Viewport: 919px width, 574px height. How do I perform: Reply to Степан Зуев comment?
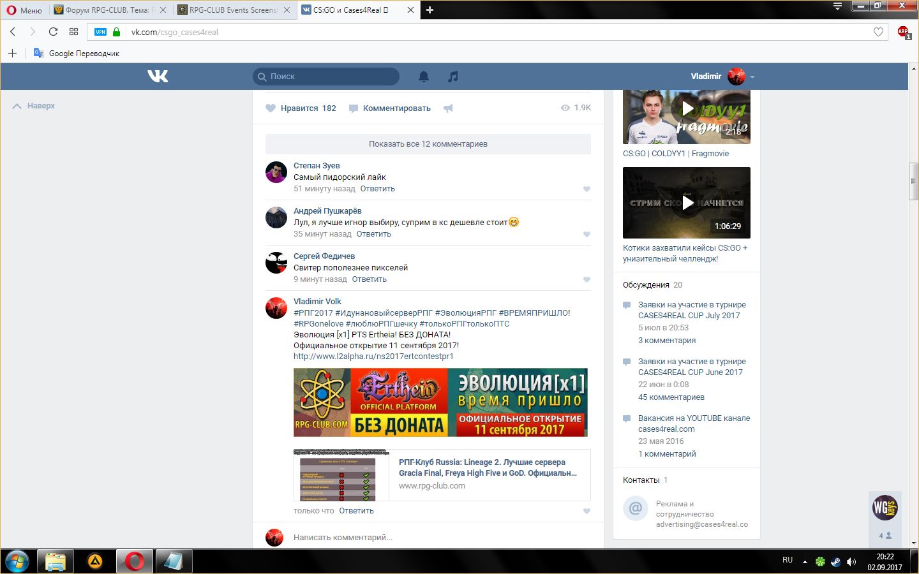click(x=378, y=189)
